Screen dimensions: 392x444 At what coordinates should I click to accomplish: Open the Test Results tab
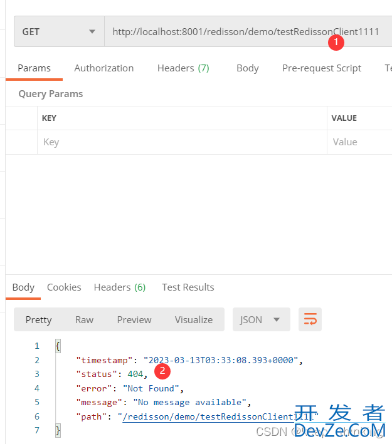pyautogui.click(x=188, y=287)
